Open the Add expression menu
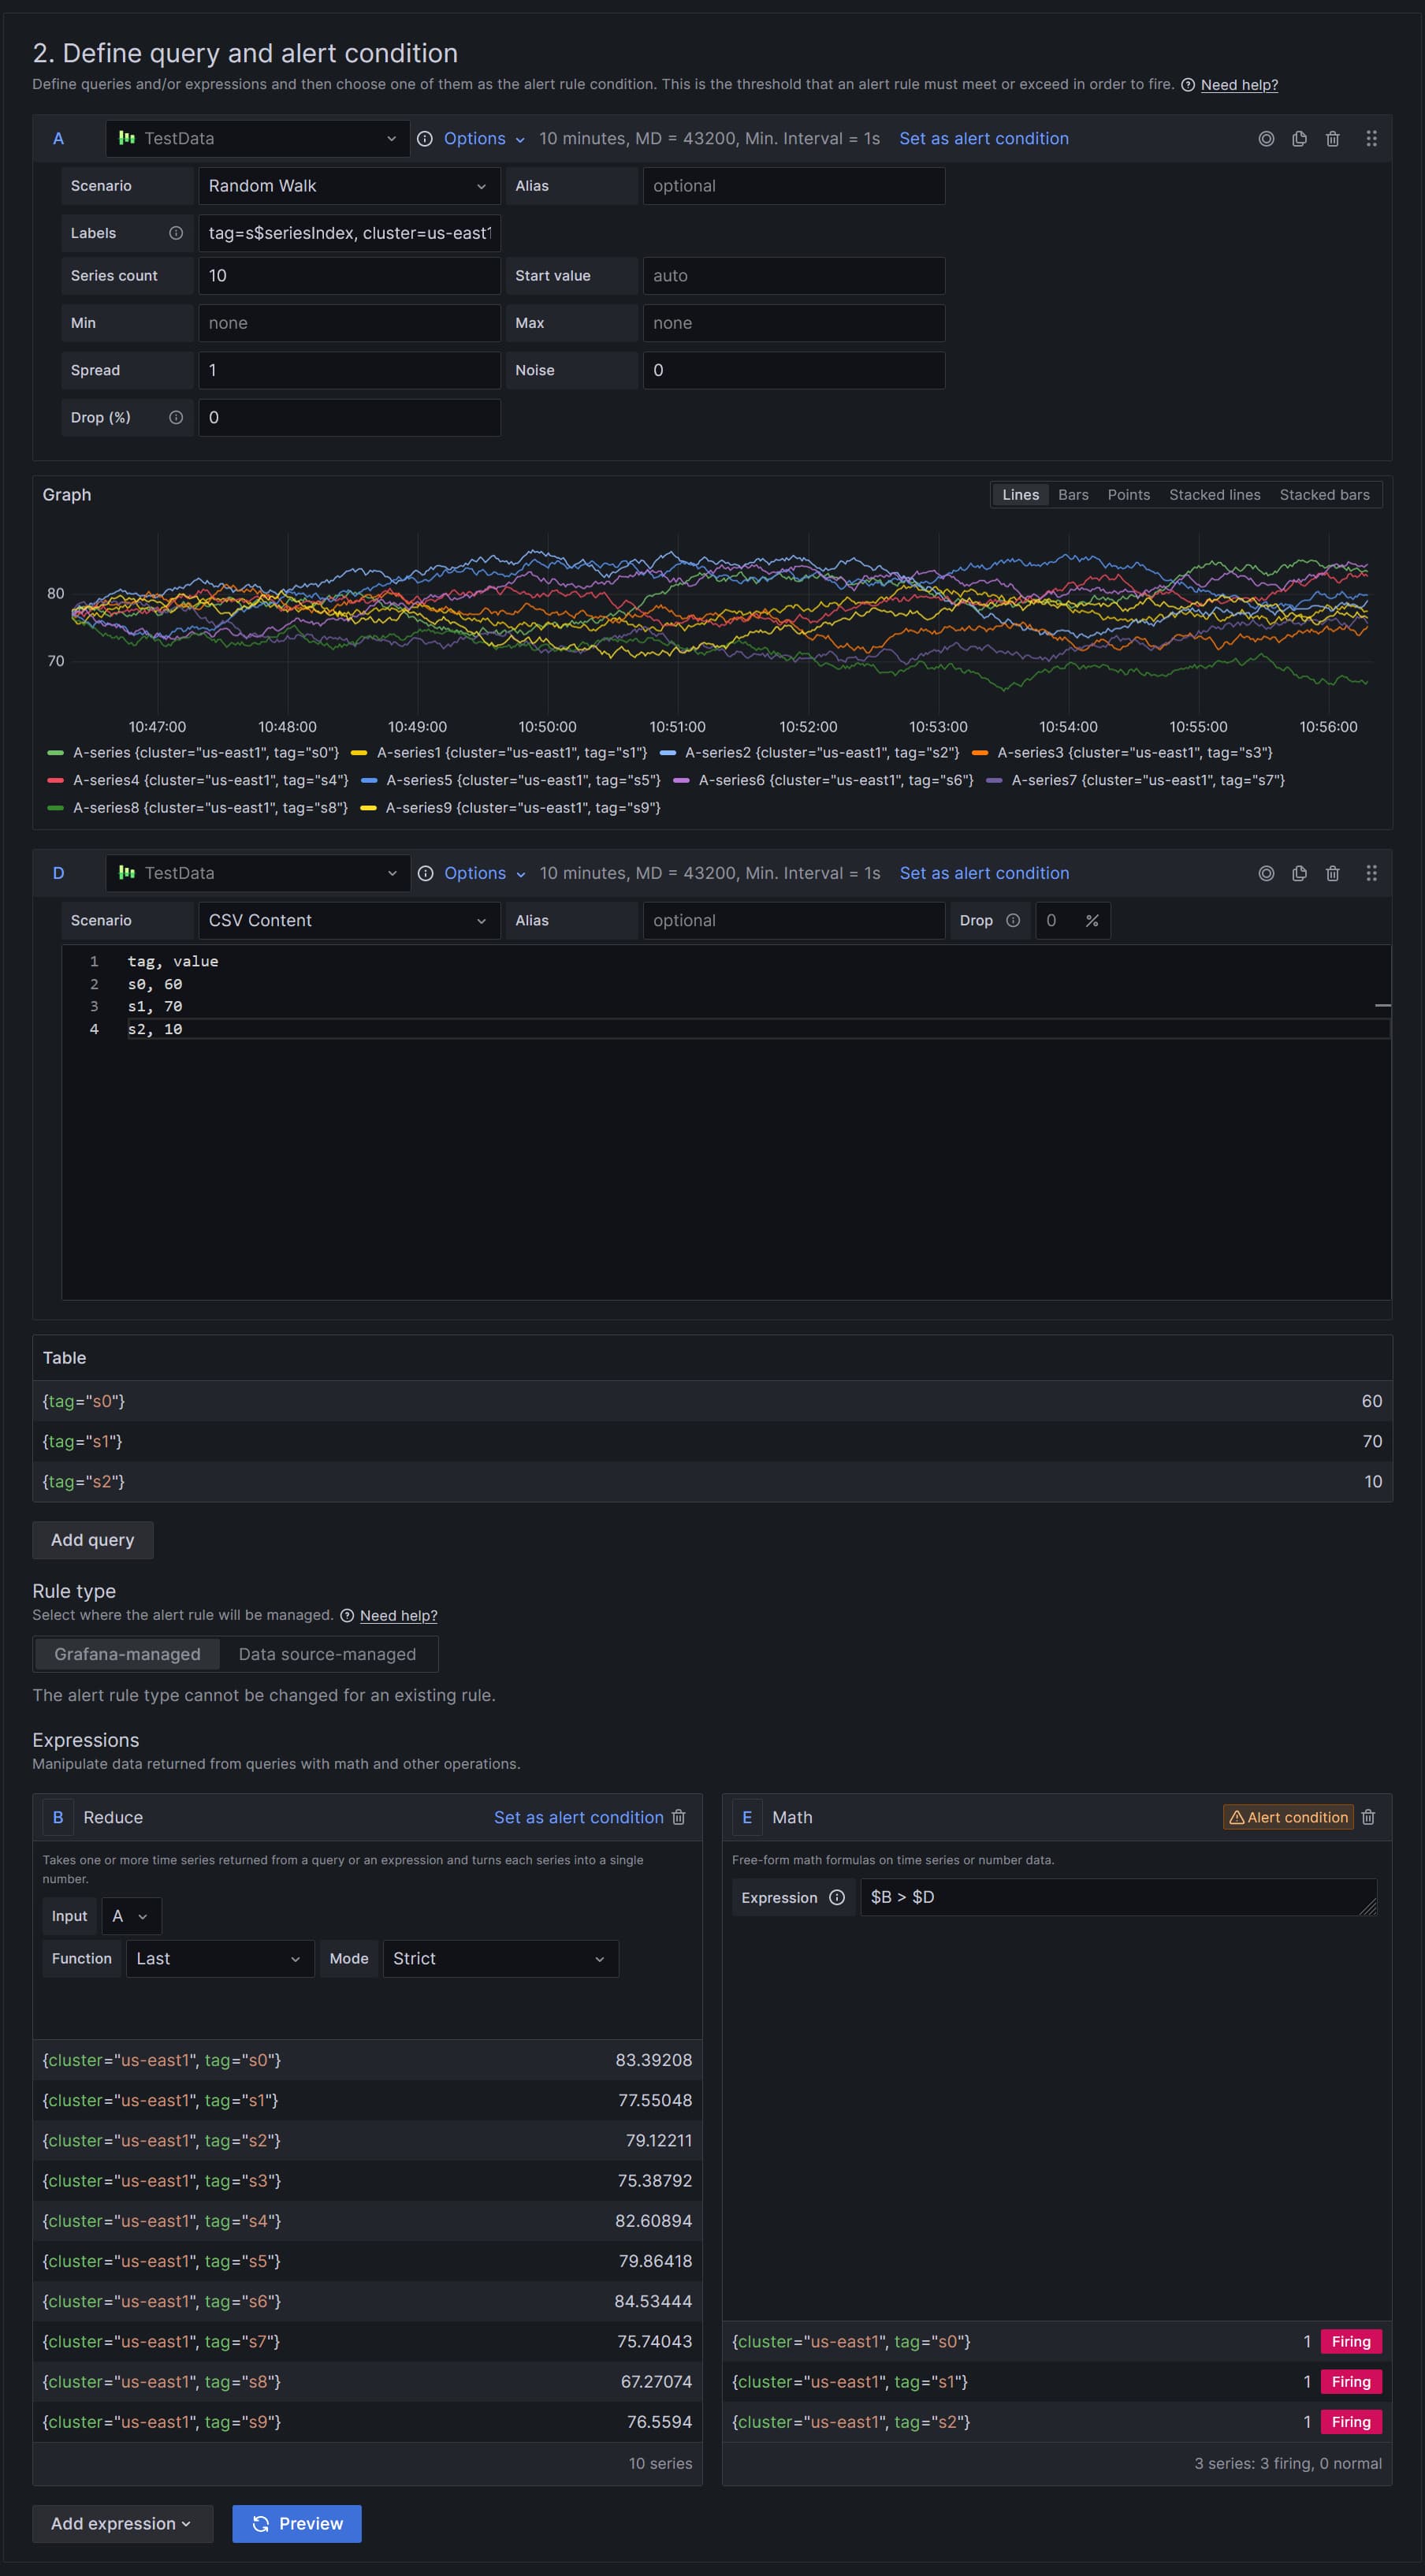Viewport: 1425px width, 2576px height. 122,2524
